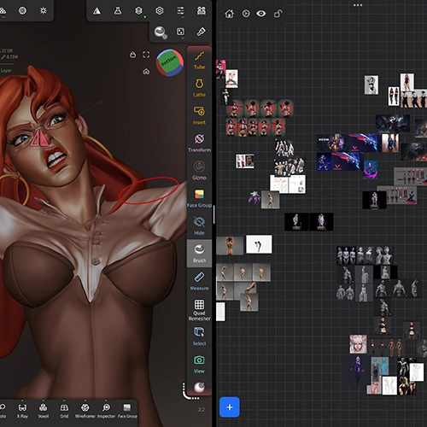Image resolution: width=427 pixels, height=427 pixels.
Task: Open the hexagon nut settings menu
Action: 160,11
